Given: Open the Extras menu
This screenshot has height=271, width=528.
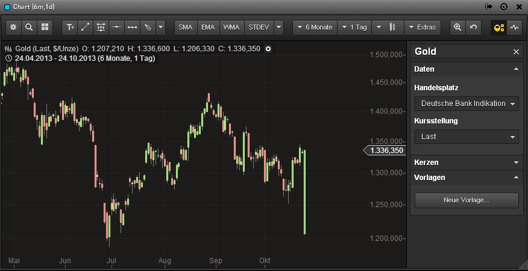Looking at the screenshot, I should [x=423, y=27].
